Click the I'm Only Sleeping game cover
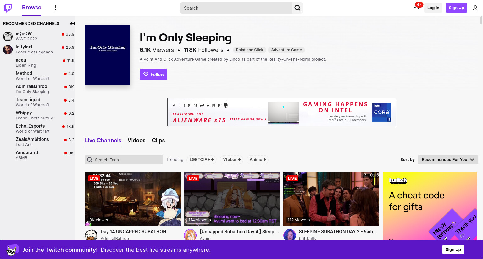 [108, 55]
